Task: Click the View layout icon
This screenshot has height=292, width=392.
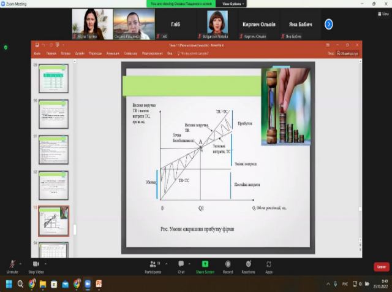Action: coord(383,14)
